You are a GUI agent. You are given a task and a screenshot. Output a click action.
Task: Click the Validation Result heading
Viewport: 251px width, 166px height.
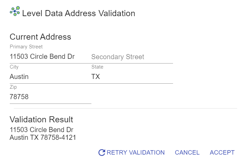tap(41, 119)
